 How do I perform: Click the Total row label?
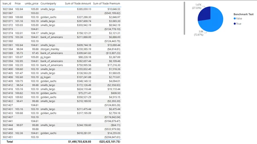coord(10,142)
